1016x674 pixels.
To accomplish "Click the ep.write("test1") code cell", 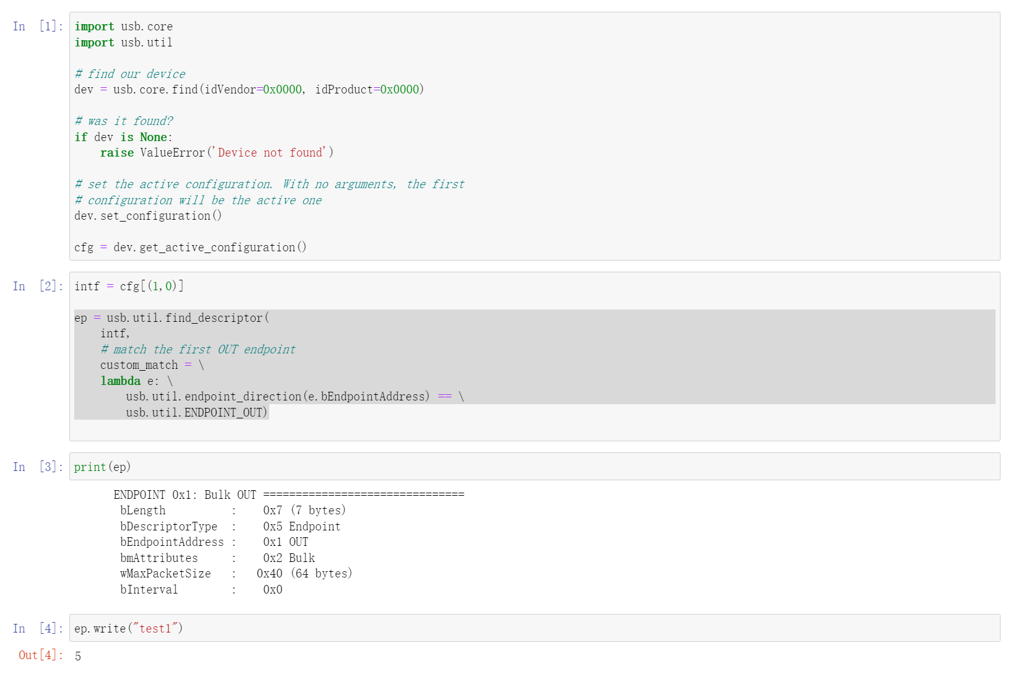I will (128, 628).
